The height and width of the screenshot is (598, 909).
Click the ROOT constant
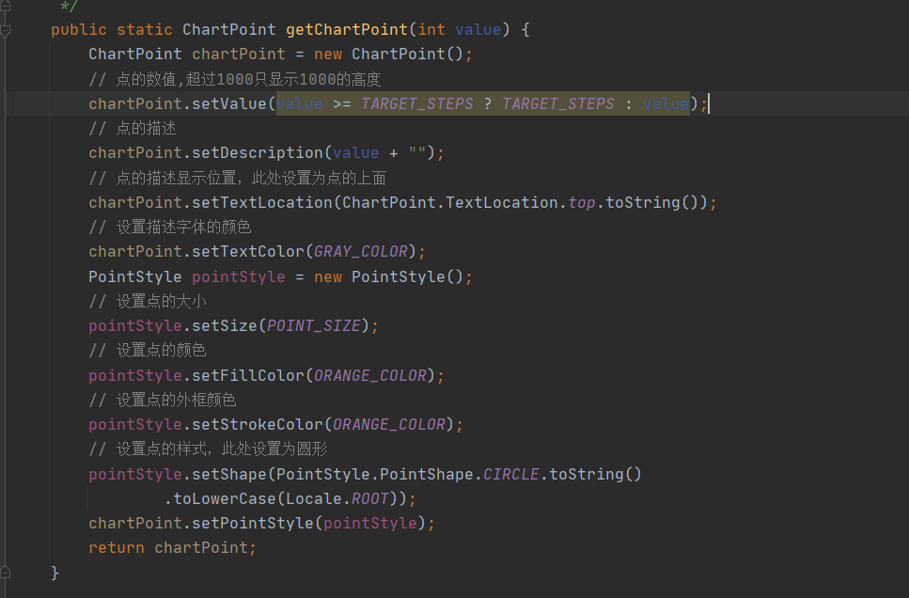point(369,499)
